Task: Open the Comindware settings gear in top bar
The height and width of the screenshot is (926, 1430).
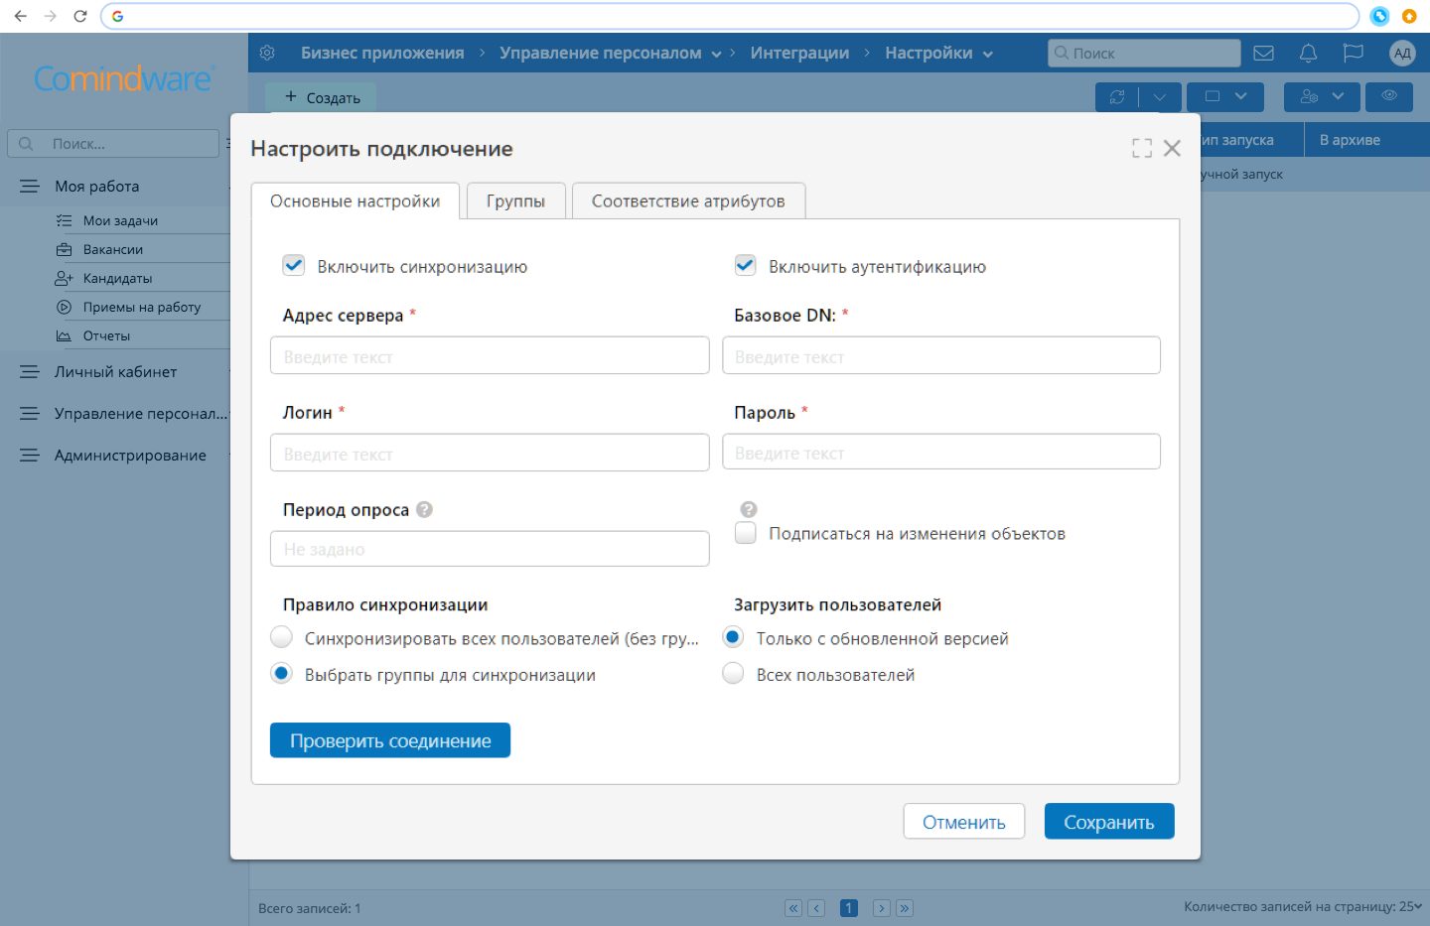Action: [x=266, y=53]
